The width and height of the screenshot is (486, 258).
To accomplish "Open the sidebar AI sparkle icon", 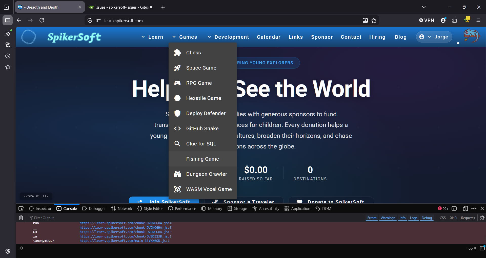I will 8,34.
